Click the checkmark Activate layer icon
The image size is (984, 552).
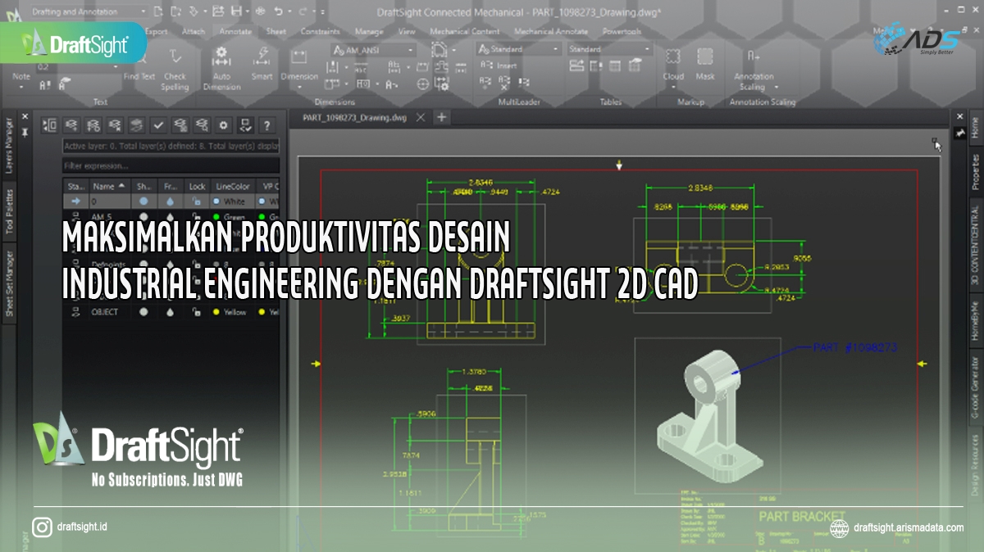(x=159, y=125)
